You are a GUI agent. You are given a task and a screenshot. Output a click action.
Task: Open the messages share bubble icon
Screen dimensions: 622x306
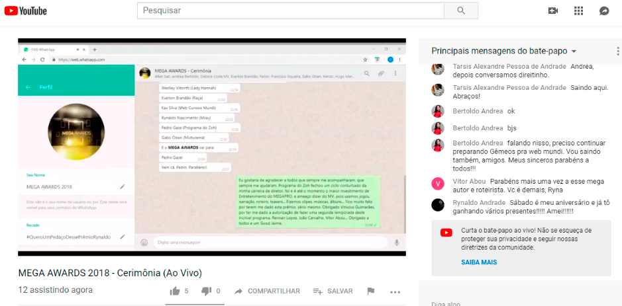click(604, 11)
